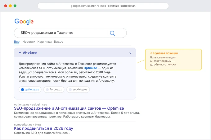
Task: Open result Как продвигаться в 2026 году
Action: click(x=43, y=128)
